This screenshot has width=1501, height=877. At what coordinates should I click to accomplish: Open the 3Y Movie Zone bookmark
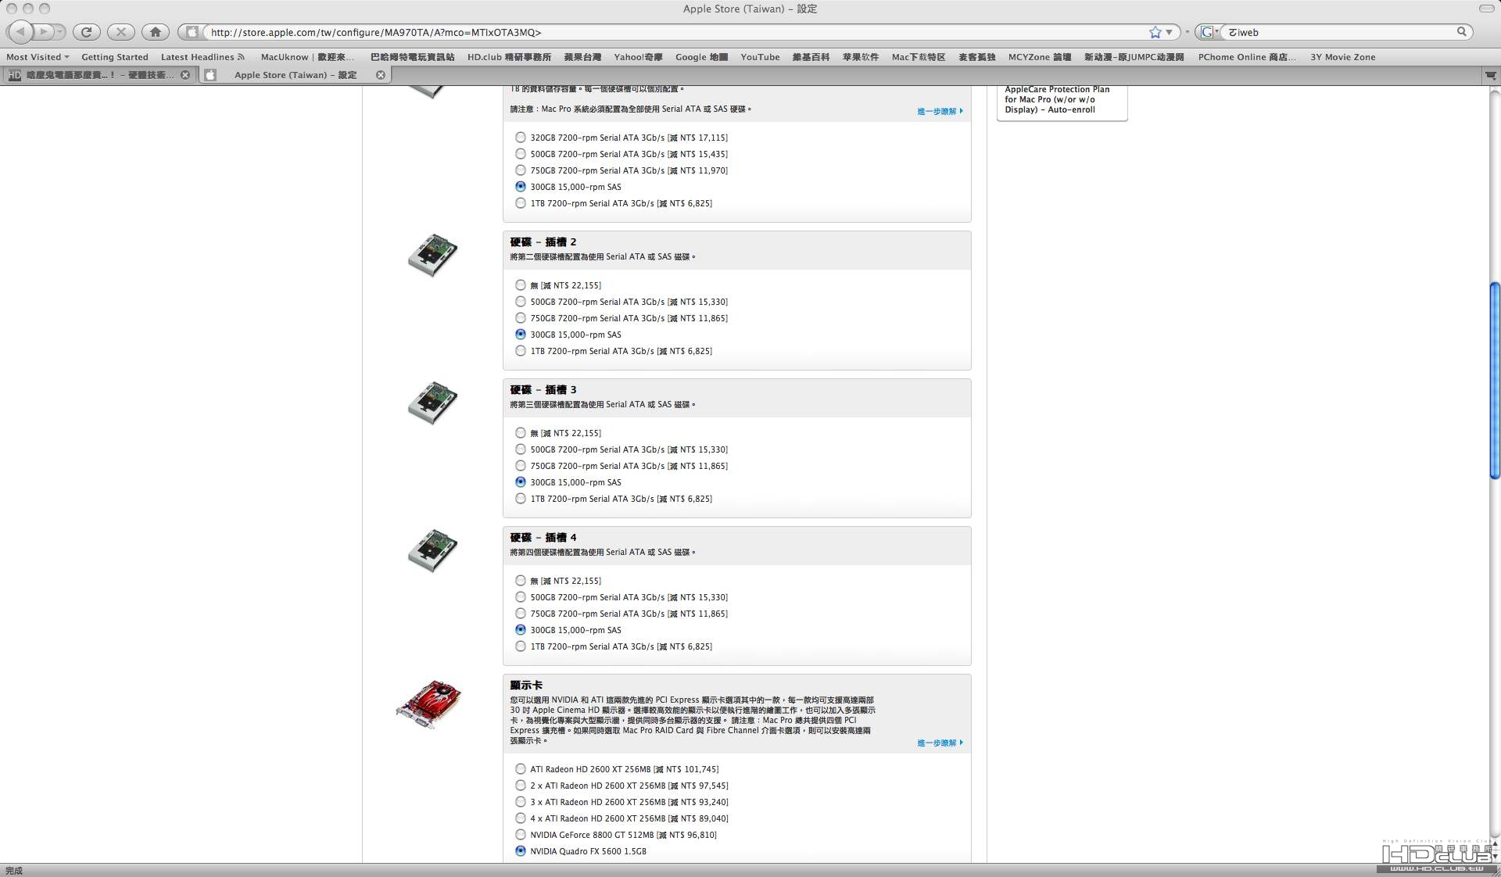[x=1342, y=57]
